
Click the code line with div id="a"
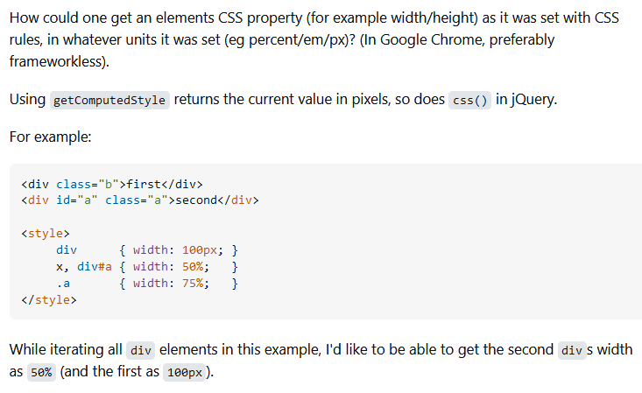click(x=139, y=200)
